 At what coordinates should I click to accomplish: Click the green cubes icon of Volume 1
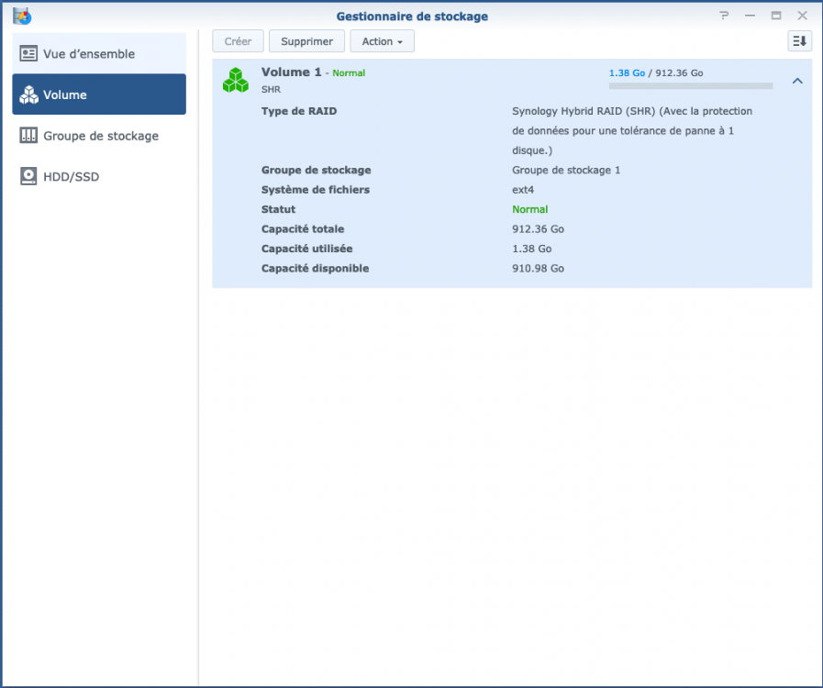(236, 80)
